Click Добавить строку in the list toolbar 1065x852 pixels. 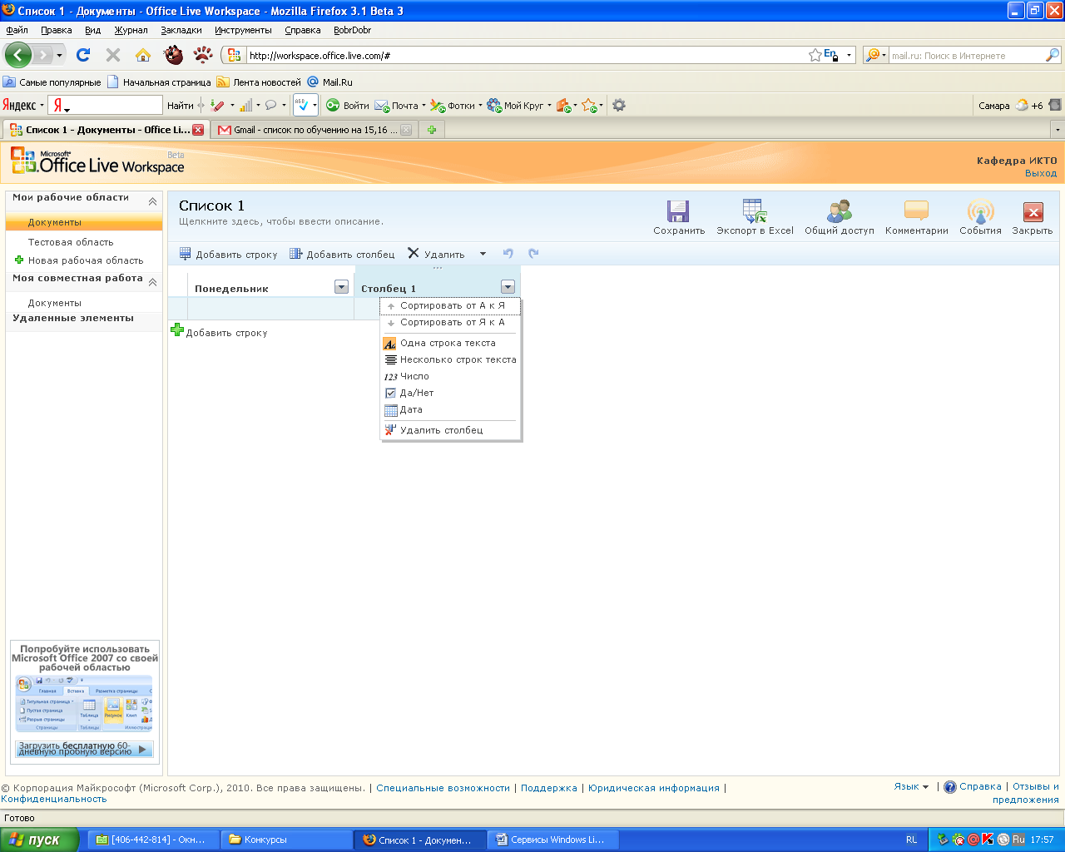pos(228,254)
